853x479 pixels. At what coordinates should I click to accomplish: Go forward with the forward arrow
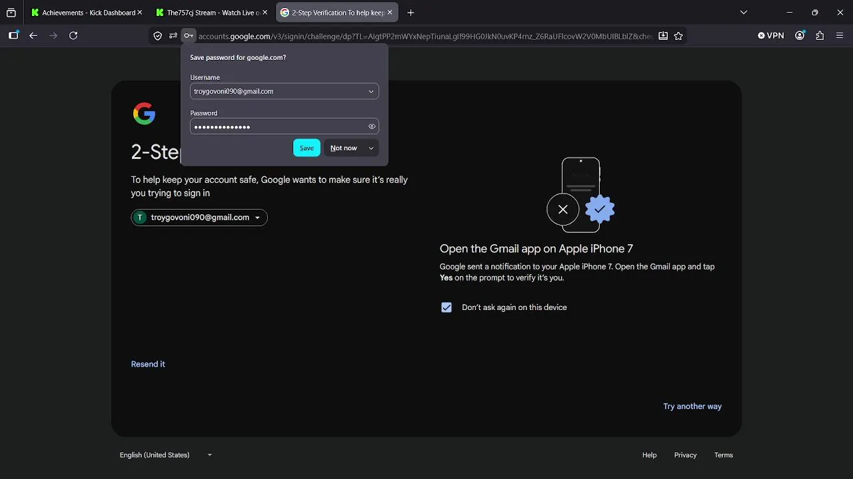[x=53, y=36]
